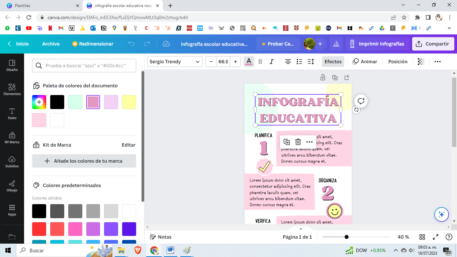The height and width of the screenshot is (257, 457).
Task: Toggle grid view of pages
Action: point(422,237)
